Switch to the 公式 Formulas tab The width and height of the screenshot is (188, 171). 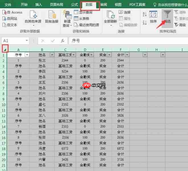tap(74, 5)
